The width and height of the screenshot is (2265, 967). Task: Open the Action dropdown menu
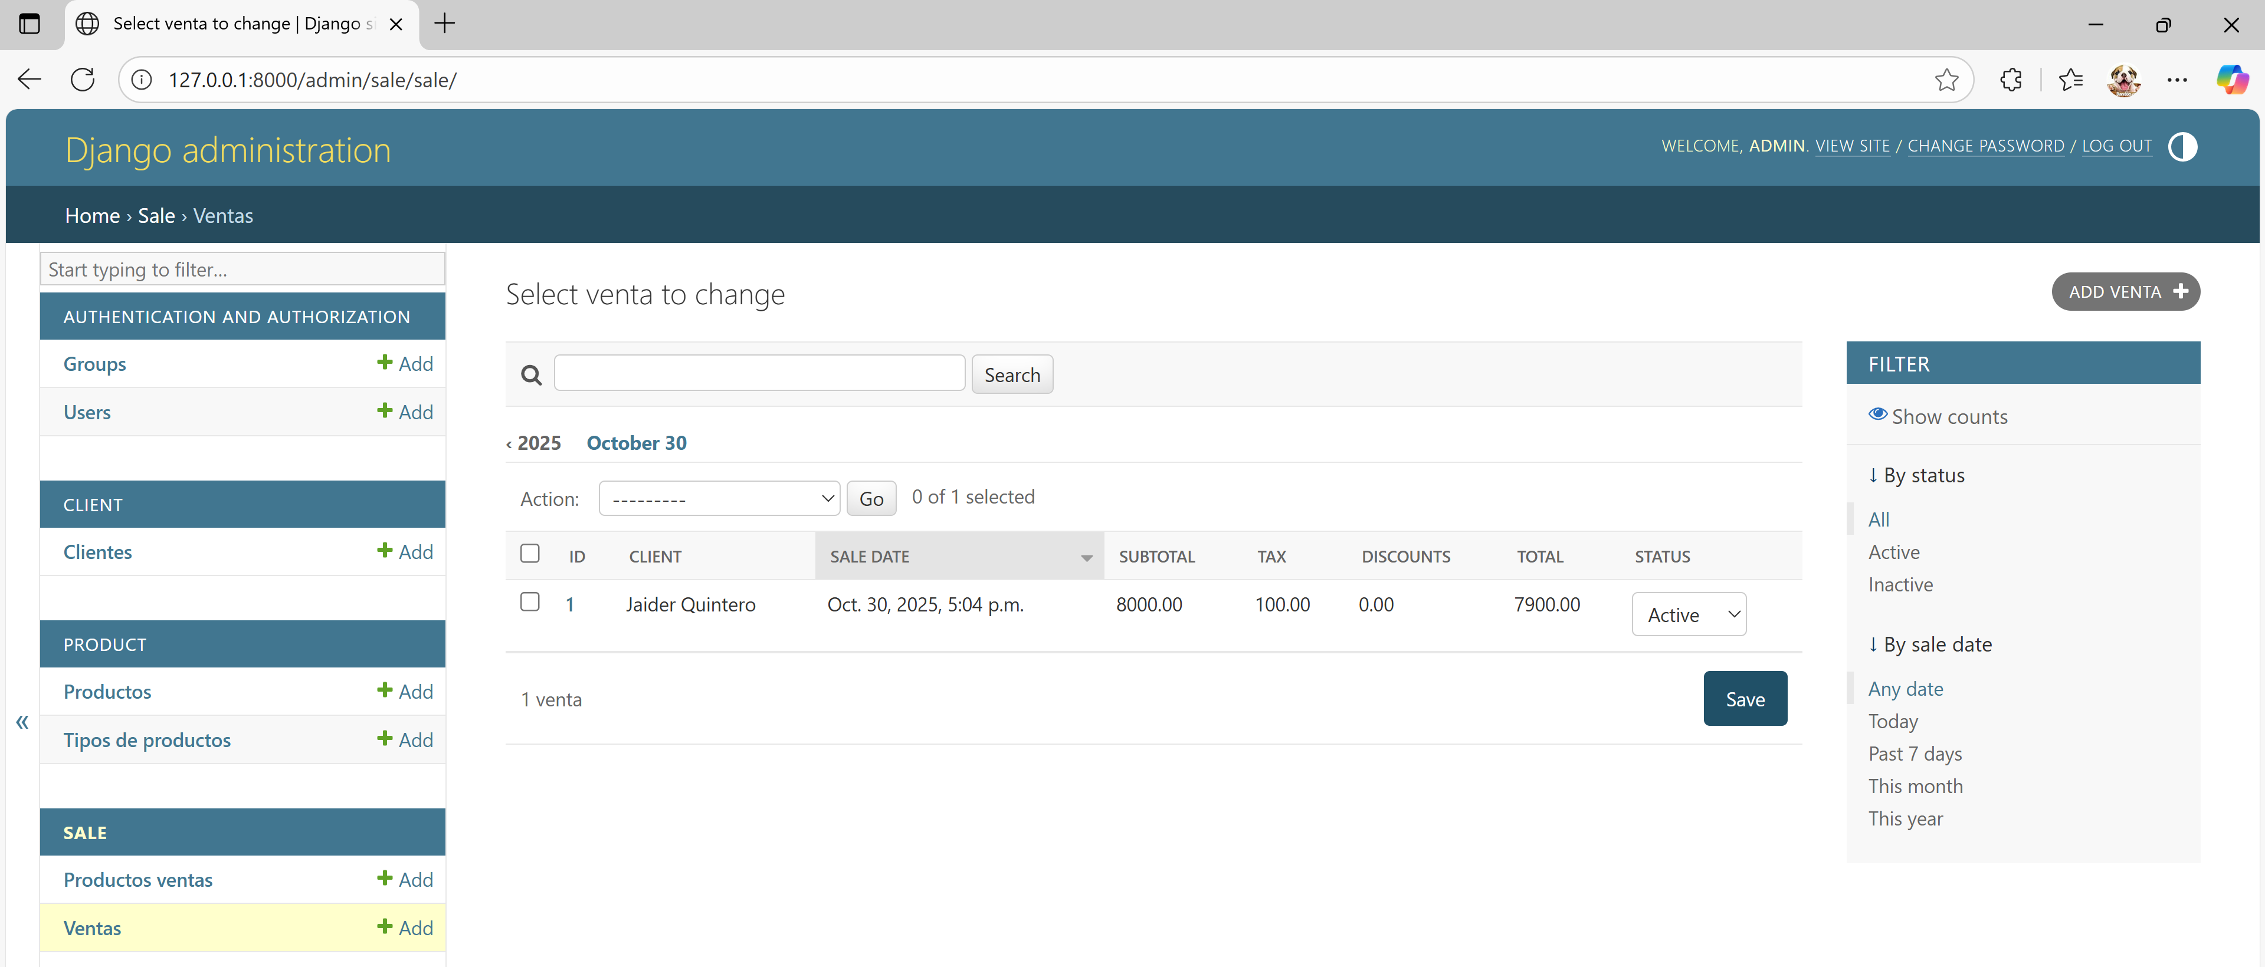pyautogui.click(x=719, y=498)
